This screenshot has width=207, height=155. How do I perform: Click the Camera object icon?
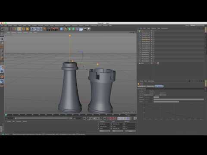(85, 29)
